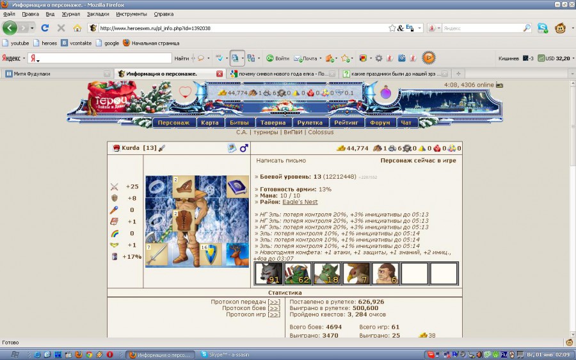Screen dimensions: 576x360
Task: Bookmark page with the star icon
Action: [x=392, y=28]
